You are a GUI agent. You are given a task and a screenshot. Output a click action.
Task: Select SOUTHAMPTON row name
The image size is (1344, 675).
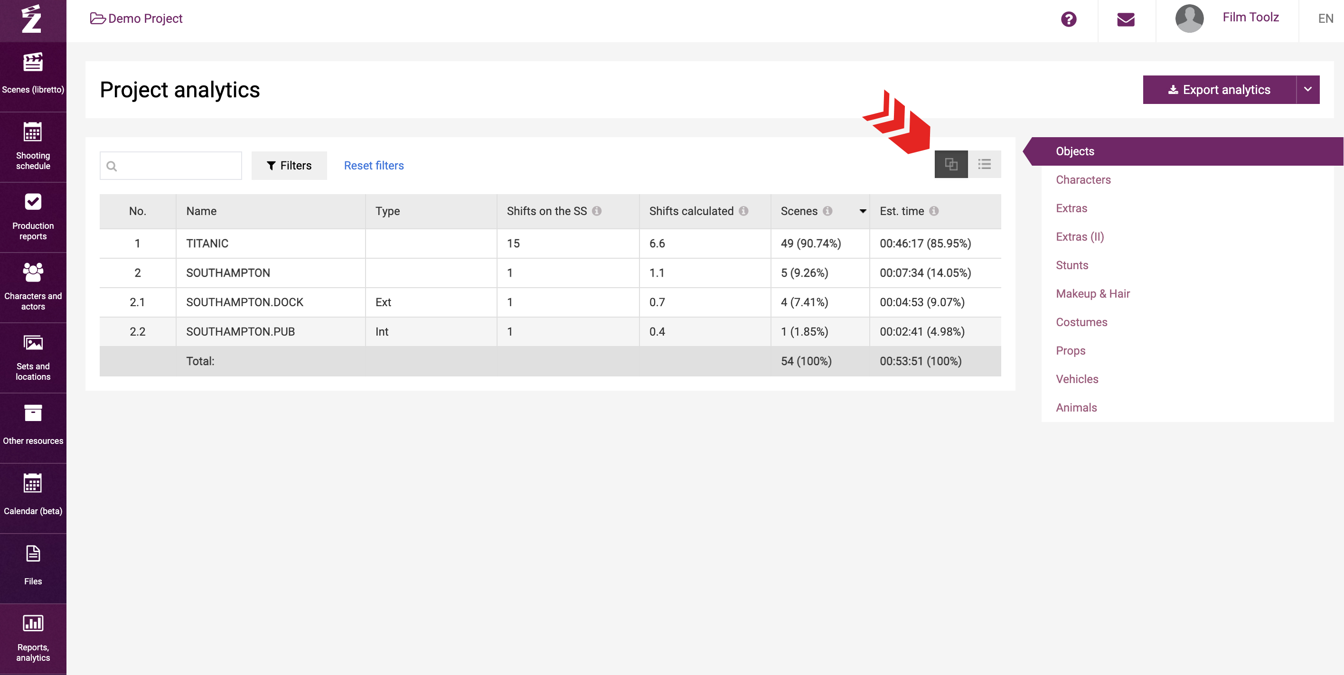[x=228, y=273]
